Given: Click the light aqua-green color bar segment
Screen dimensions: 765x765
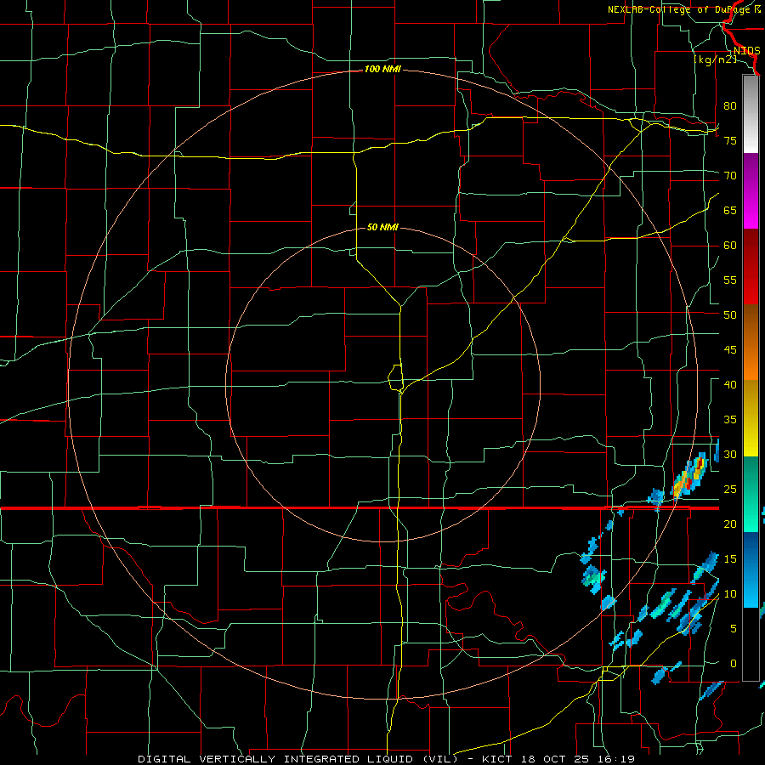Looking at the screenshot, I should 751,513.
